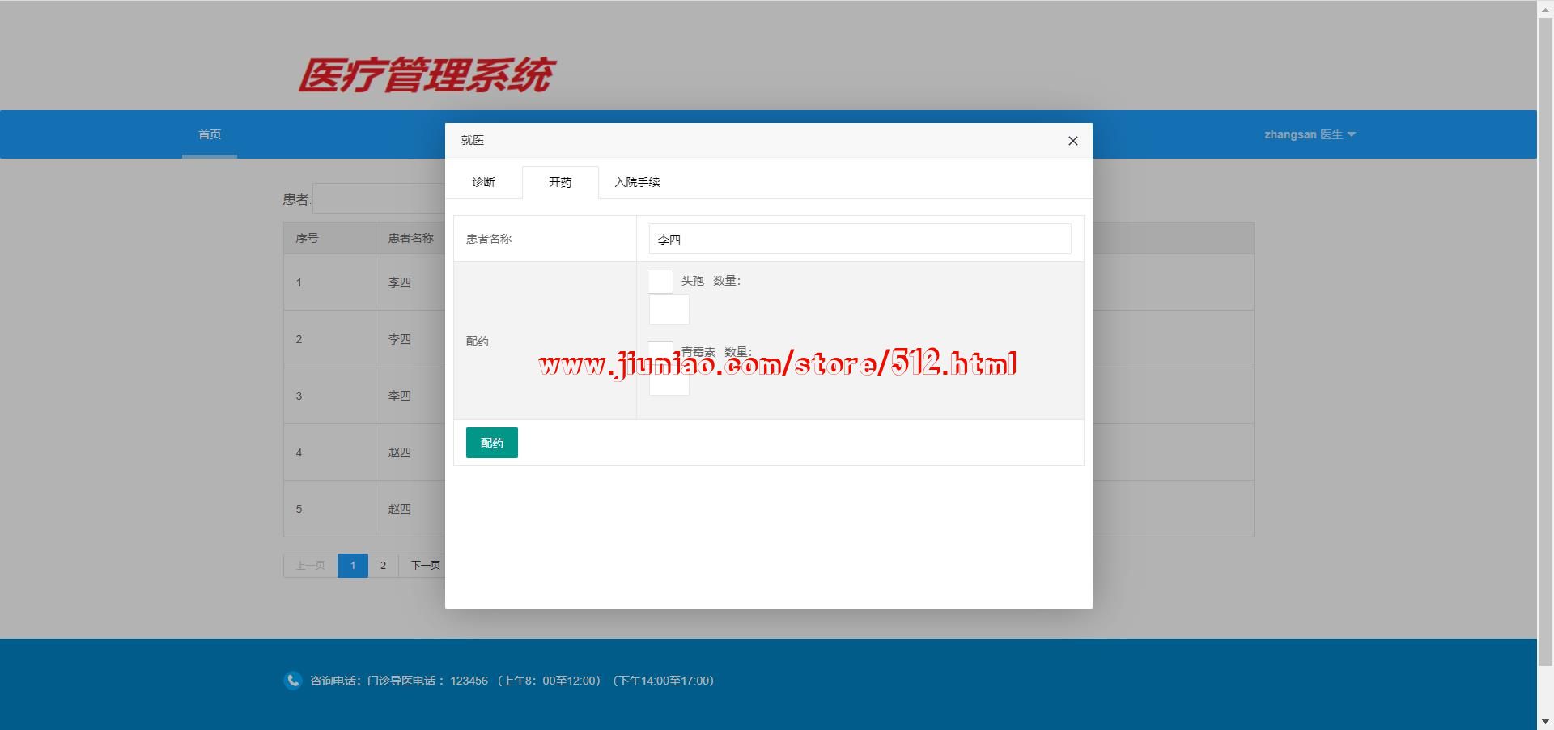Image resolution: width=1554 pixels, height=730 pixels.
Task: Tick the 青霉素 checkbox
Action: pyautogui.click(x=660, y=352)
